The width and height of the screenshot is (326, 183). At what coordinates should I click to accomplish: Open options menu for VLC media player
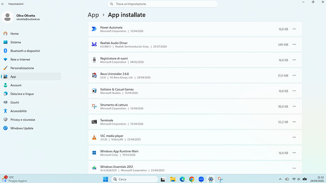click(x=294, y=137)
